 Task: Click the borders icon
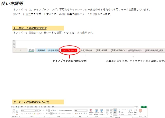30,113
